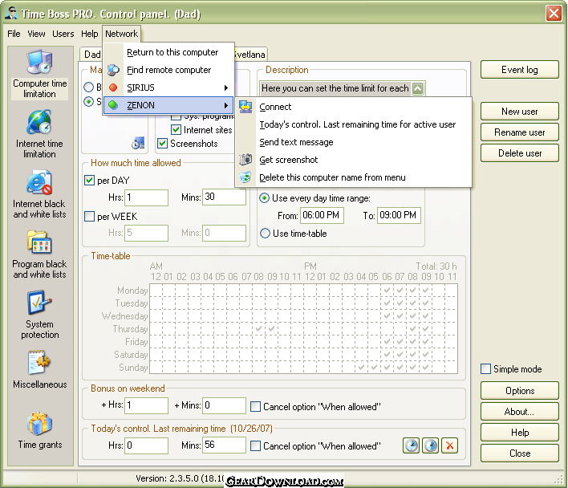
Task: Click the delete computer name icon
Action: (245, 177)
